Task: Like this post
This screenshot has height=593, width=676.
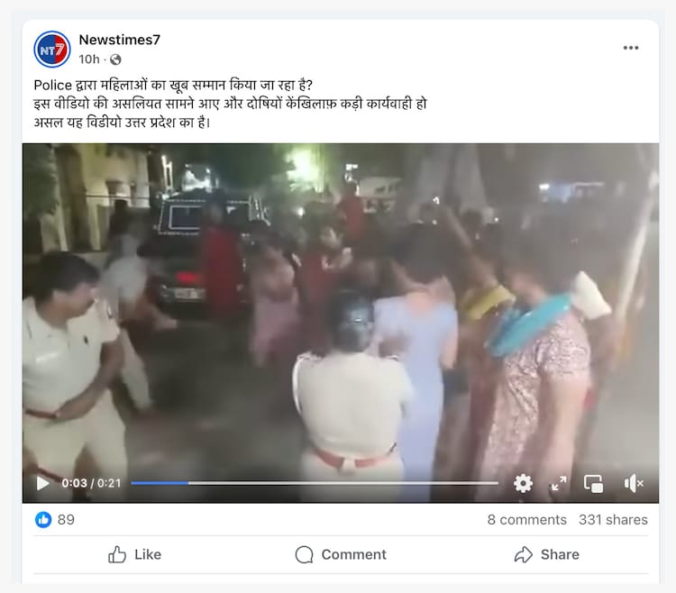Action: 134,554
